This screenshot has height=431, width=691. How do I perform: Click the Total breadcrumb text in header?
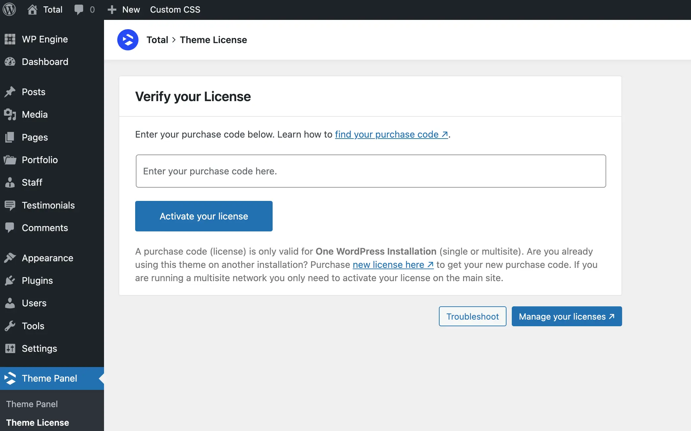(157, 40)
